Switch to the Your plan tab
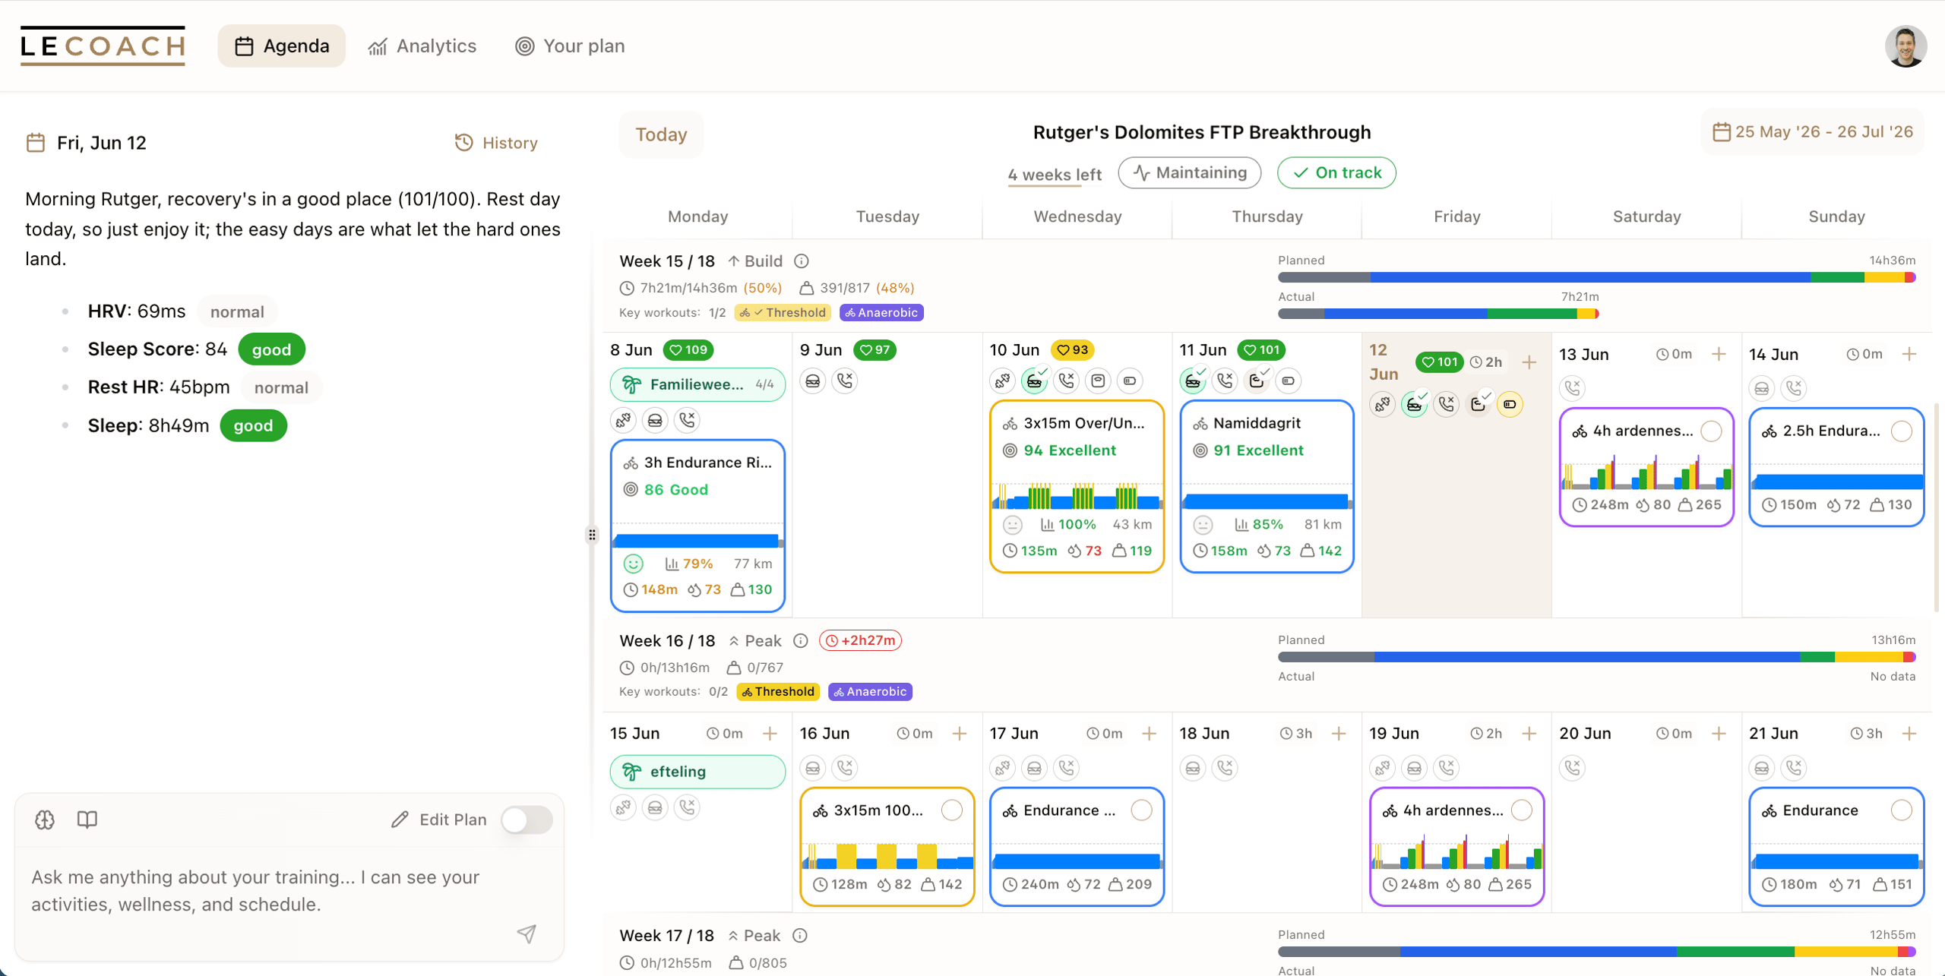 tap(570, 46)
